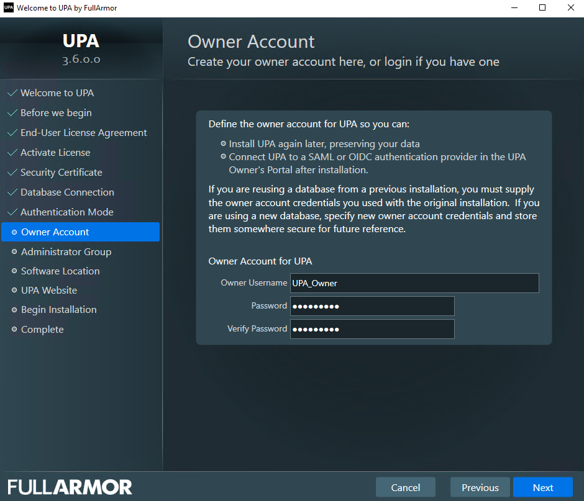This screenshot has width=584, height=501.
Task: Go to the Begin Installation step
Action: tap(58, 310)
